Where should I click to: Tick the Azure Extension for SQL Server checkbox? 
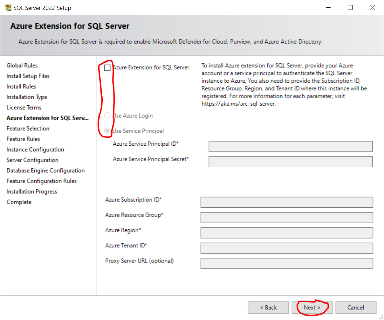107,67
